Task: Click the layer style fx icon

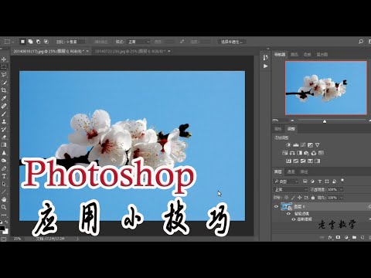Action: click(330, 237)
